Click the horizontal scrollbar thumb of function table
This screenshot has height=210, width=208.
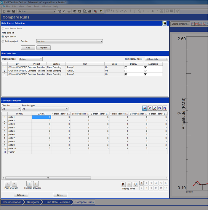click(x=48, y=178)
